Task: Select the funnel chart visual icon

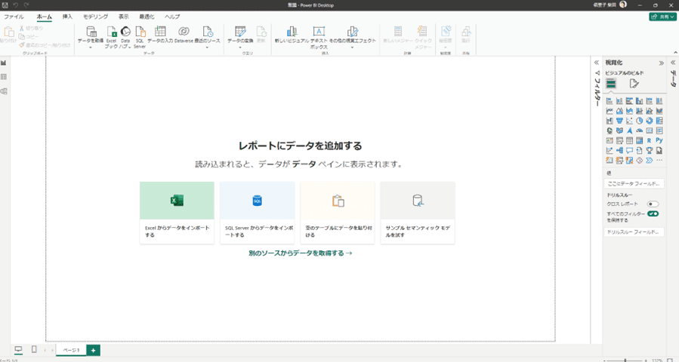Action: pos(619,121)
